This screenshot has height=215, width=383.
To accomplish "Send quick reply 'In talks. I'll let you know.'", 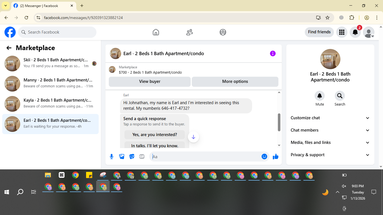I will tap(155, 145).
